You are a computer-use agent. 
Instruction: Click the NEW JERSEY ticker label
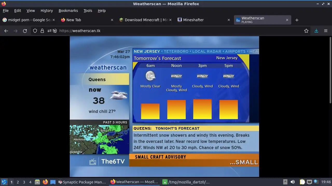(147, 51)
